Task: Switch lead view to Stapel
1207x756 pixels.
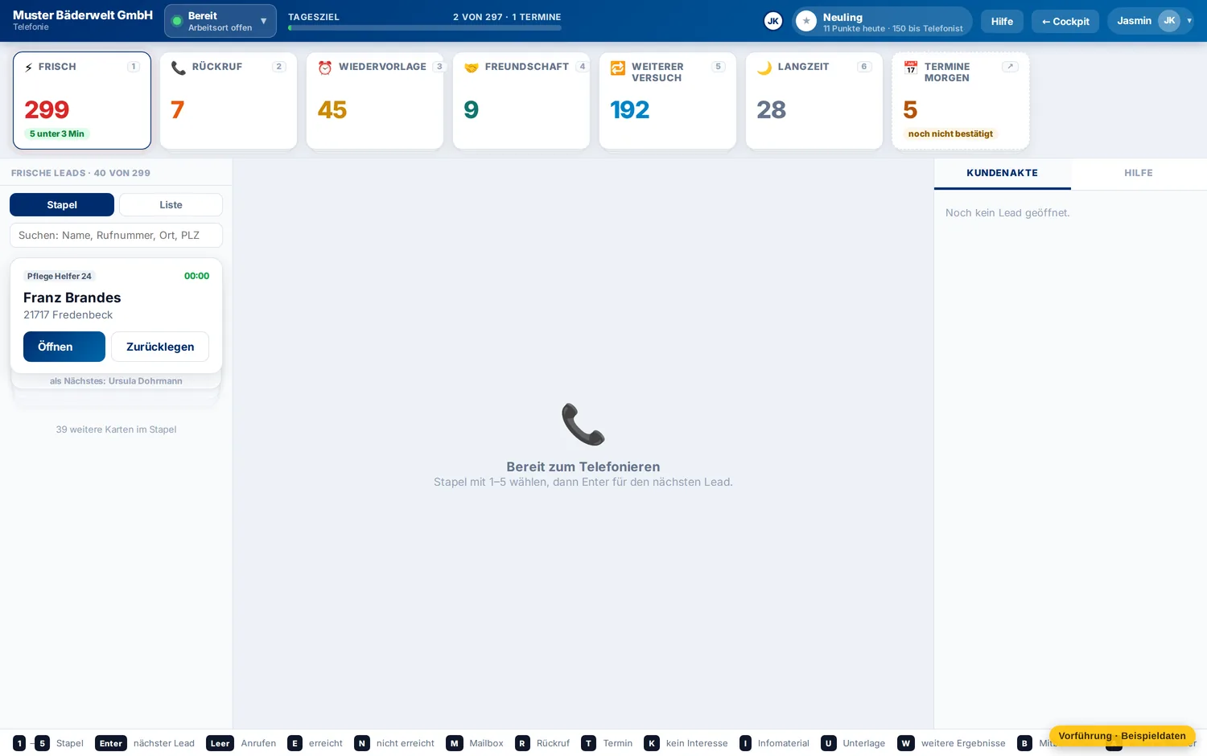Action: pos(62,205)
